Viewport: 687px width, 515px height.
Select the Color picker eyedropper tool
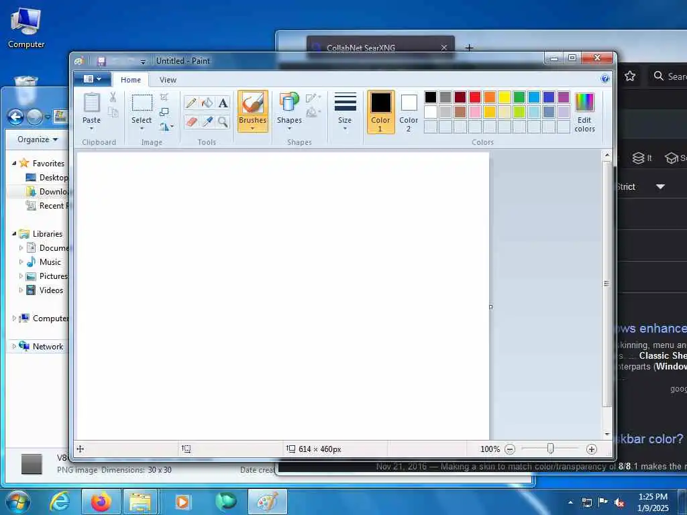click(207, 121)
